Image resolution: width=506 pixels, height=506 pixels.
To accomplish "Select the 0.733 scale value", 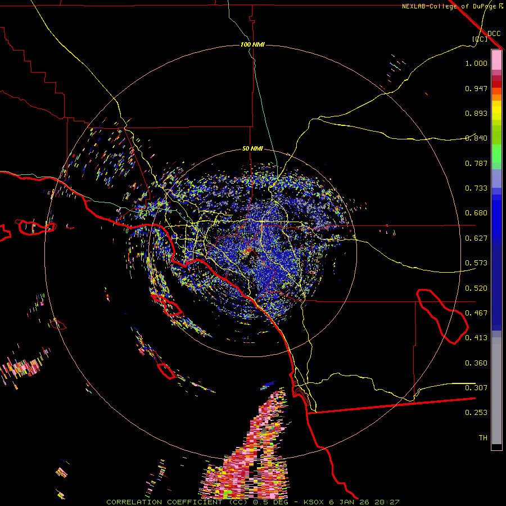I will pyautogui.click(x=476, y=188).
